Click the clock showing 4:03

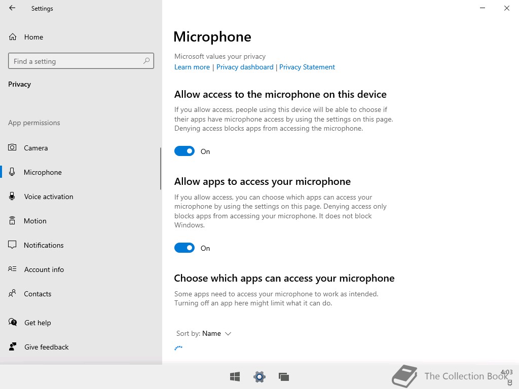click(506, 372)
